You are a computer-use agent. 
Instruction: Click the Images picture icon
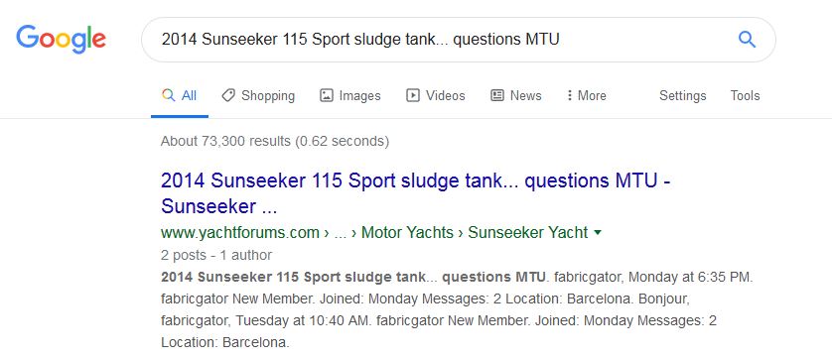[327, 95]
